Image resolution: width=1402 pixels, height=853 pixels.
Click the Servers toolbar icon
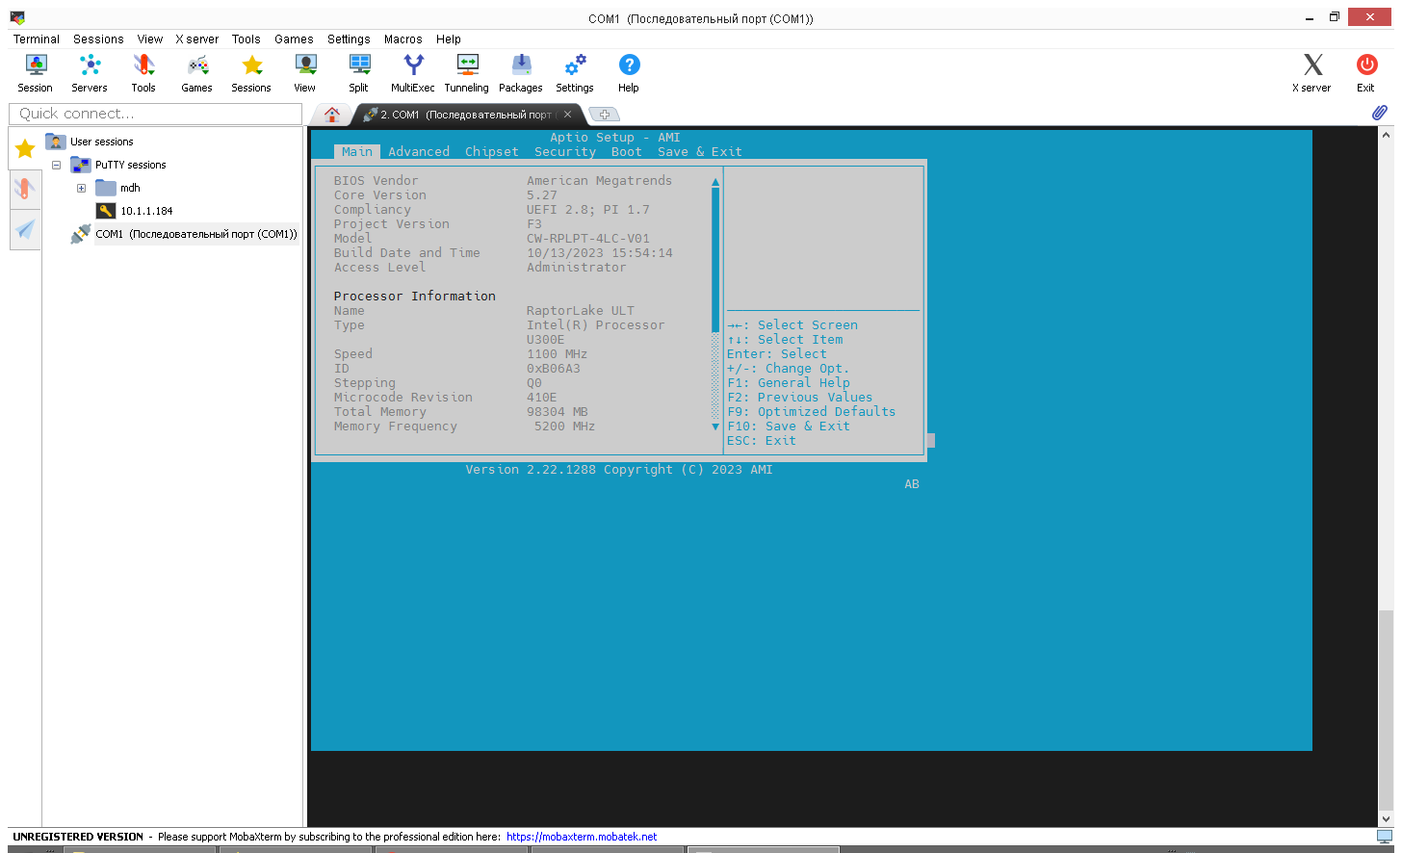90,73
